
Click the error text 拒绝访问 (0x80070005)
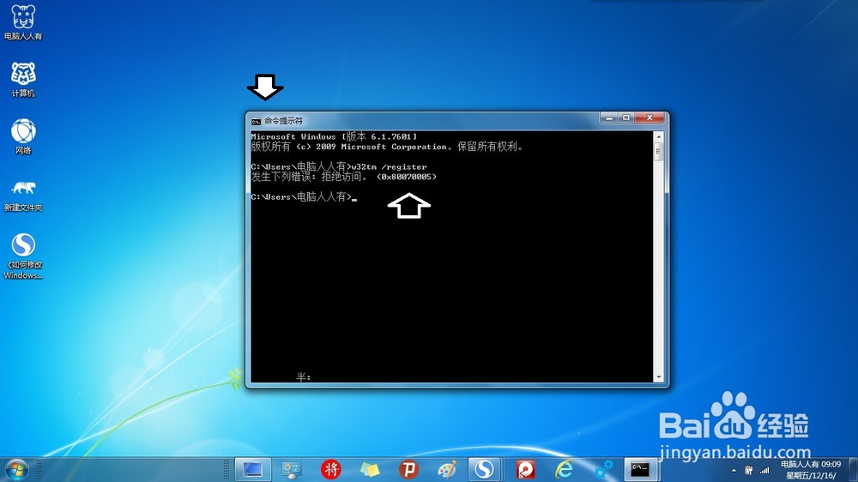tap(344, 177)
